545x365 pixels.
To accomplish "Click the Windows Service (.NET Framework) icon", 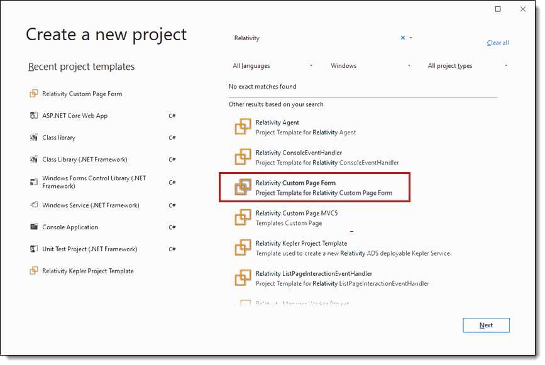I will [x=34, y=205].
